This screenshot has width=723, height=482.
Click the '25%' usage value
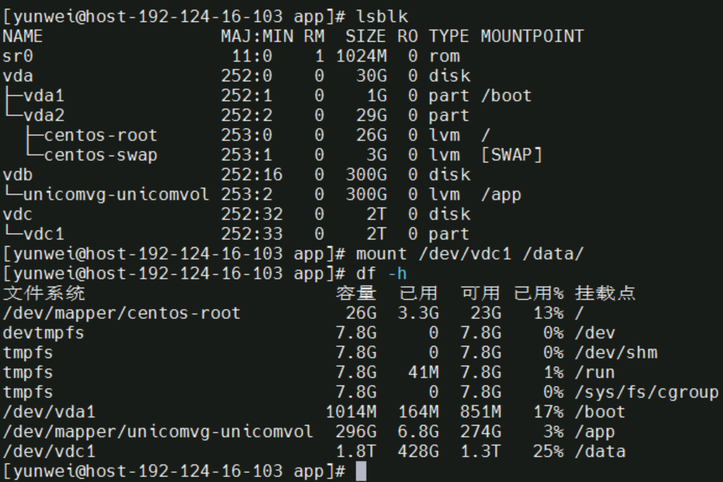(548, 452)
